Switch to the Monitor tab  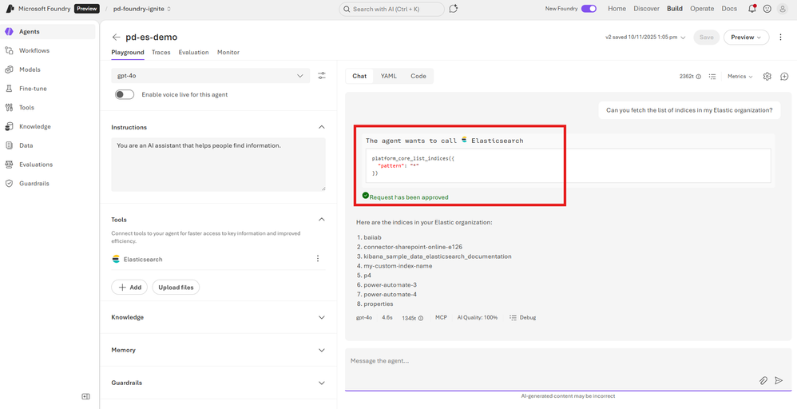click(228, 52)
